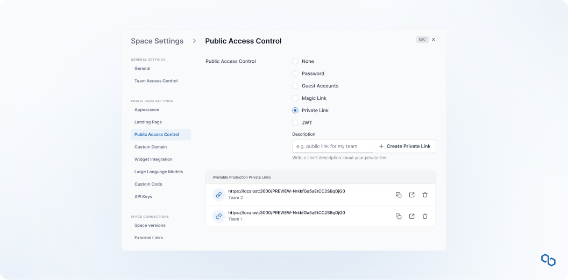Click the Team 2 chain link icon
This screenshot has width=568, height=280.
(219, 195)
